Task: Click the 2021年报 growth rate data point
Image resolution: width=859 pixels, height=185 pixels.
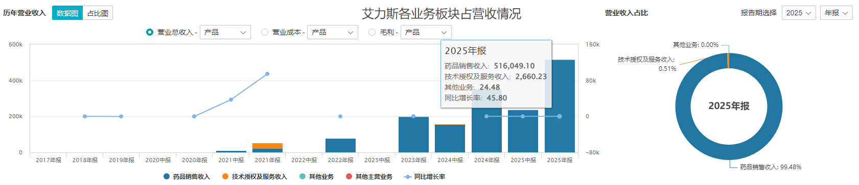Action: [x=267, y=74]
